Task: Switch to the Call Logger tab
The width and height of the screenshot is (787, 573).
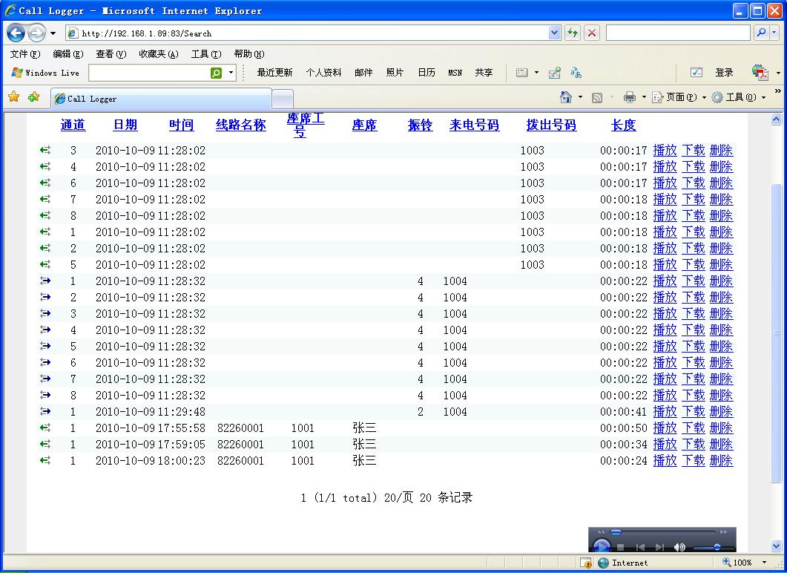Action: point(160,99)
